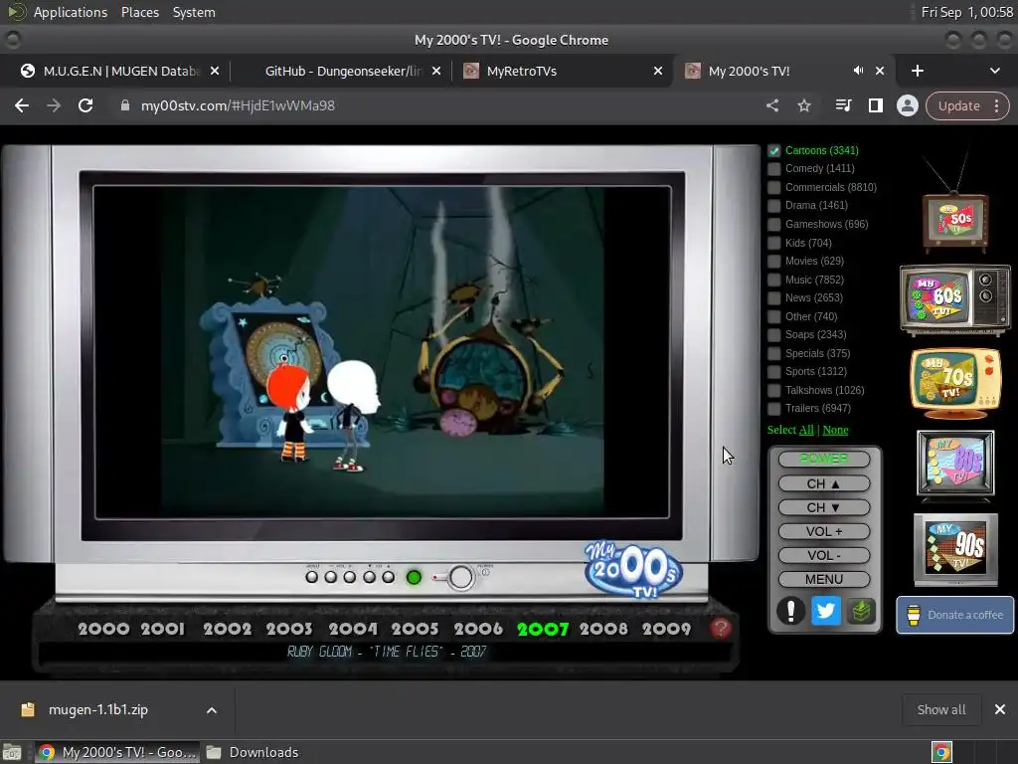
Task: Open Chrome three-dot menu
Action: [x=996, y=105]
